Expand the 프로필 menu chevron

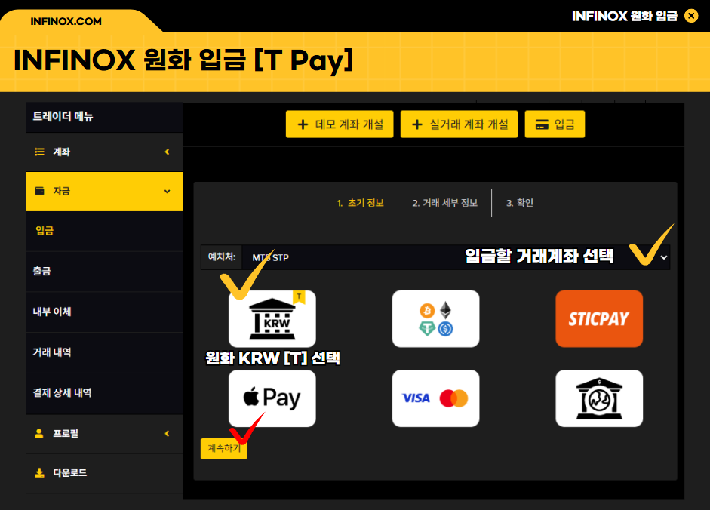(x=167, y=434)
